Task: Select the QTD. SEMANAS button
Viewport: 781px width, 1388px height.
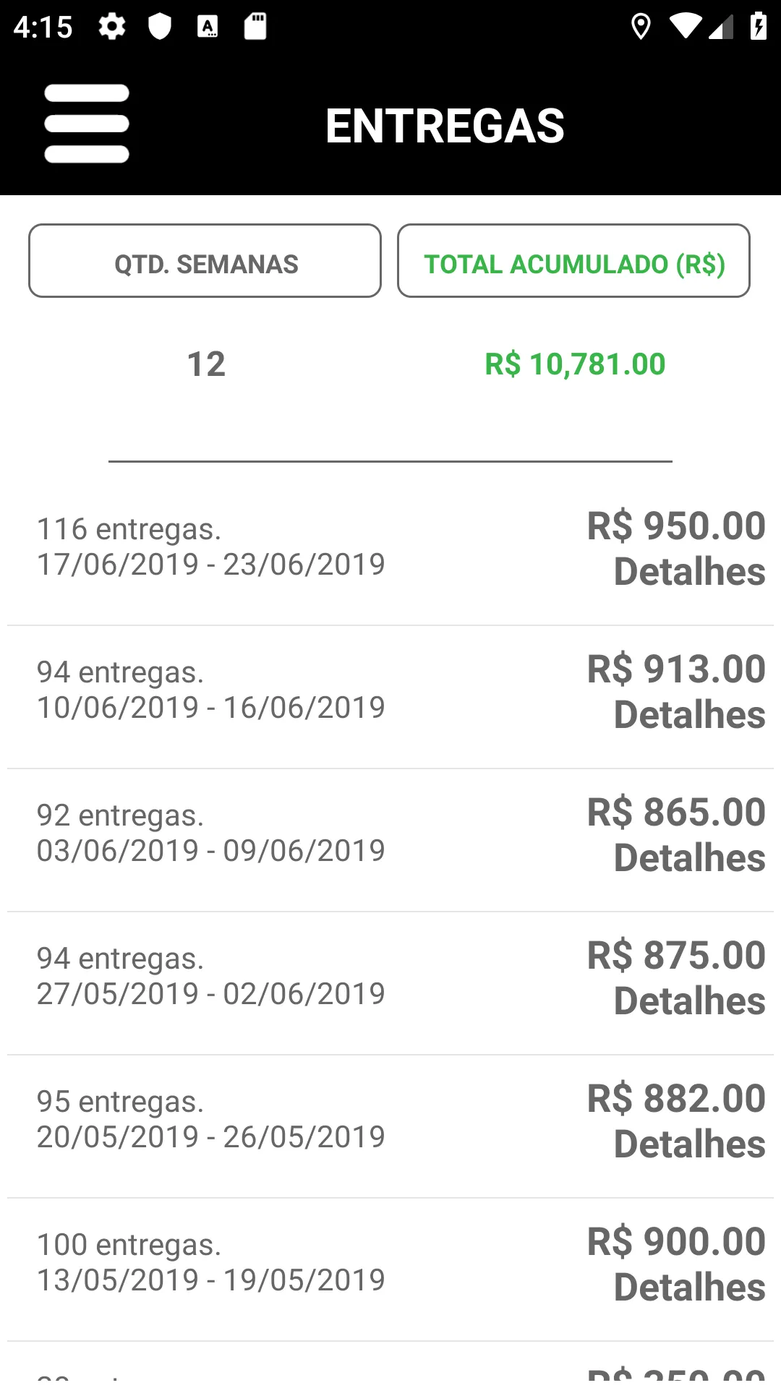Action: [x=205, y=261]
